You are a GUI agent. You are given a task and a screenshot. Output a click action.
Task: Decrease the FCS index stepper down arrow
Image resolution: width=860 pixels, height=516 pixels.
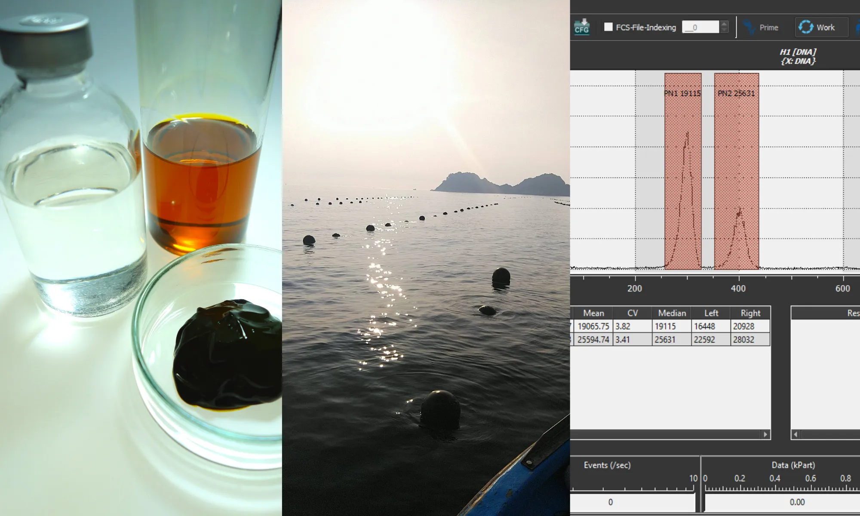724,31
